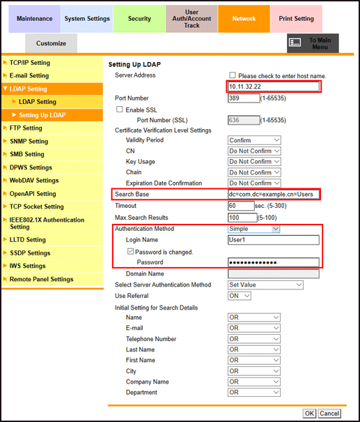Open the Use Referral dropdown

coord(240,296)
